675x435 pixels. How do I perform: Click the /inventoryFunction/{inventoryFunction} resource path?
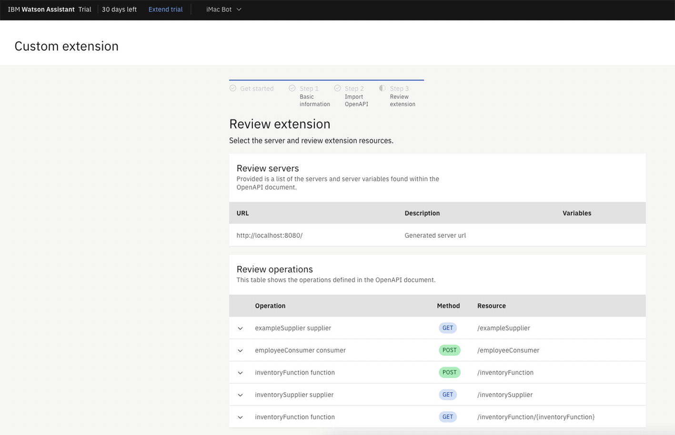pyautogui.click(x=536, y=417)
